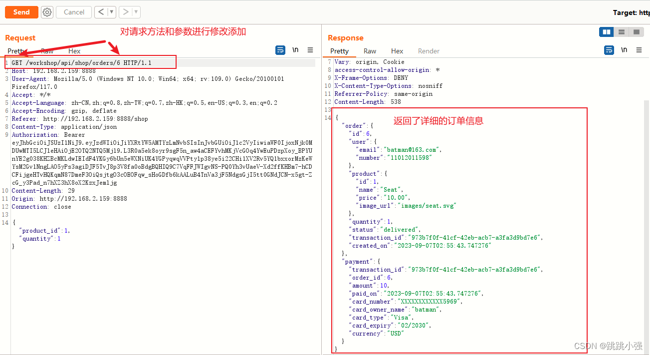Go to previous request with back arrow

[101, 12]
